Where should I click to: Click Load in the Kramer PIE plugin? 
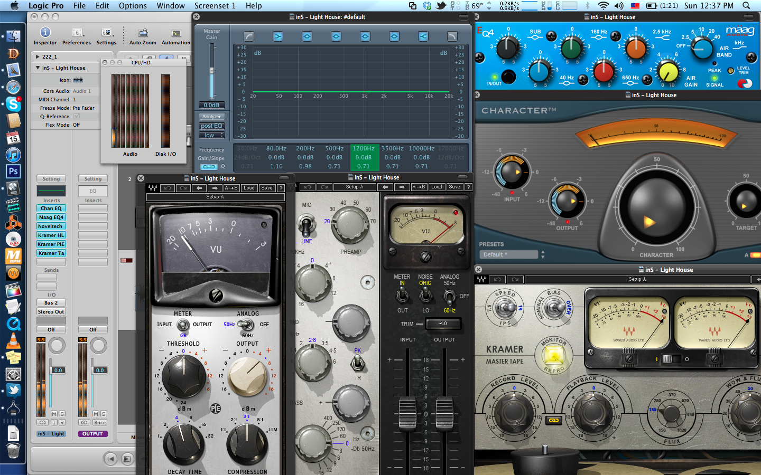[x=249, y=188]
